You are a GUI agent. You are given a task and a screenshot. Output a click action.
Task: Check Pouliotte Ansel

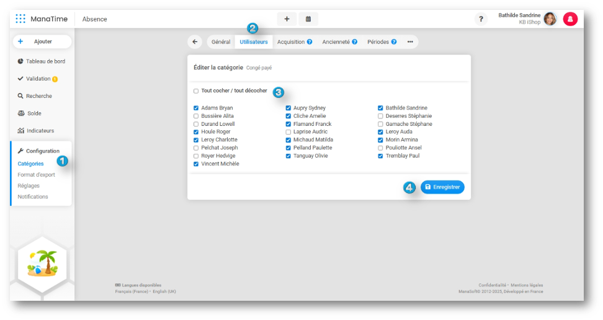[380, 148]
